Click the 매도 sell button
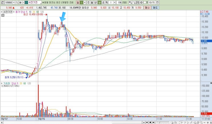This screenshot has height=124, width=212. (x=155, y=8)
